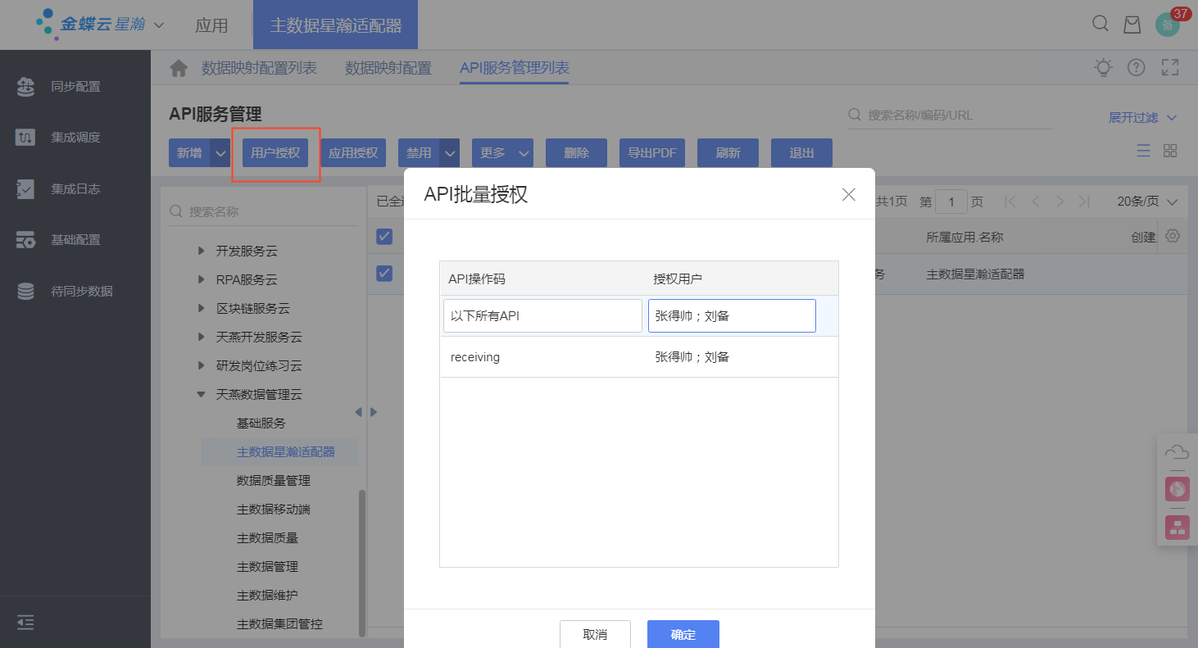The width and height of the screenshot is (1198, 648).
Task: Go to previous page arrow
Action: pyautogui.click(x=1036, y=202)
